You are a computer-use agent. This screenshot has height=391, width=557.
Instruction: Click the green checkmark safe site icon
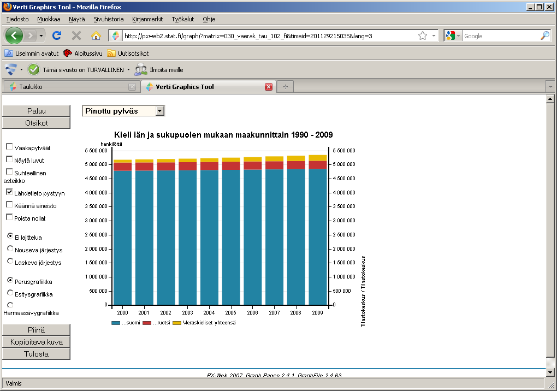(34, 69)
